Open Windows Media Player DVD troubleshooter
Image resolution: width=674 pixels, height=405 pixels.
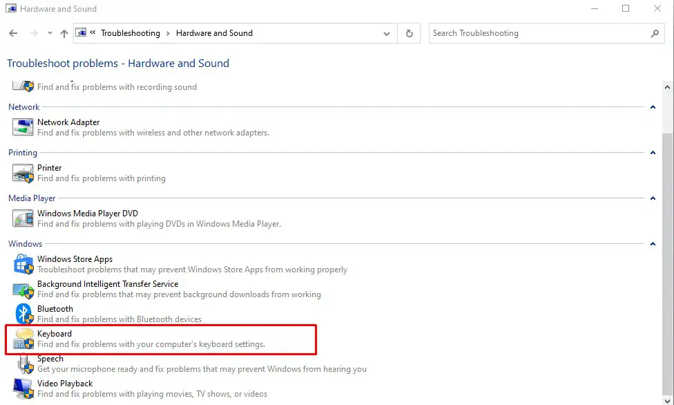[x=88, y=214]
